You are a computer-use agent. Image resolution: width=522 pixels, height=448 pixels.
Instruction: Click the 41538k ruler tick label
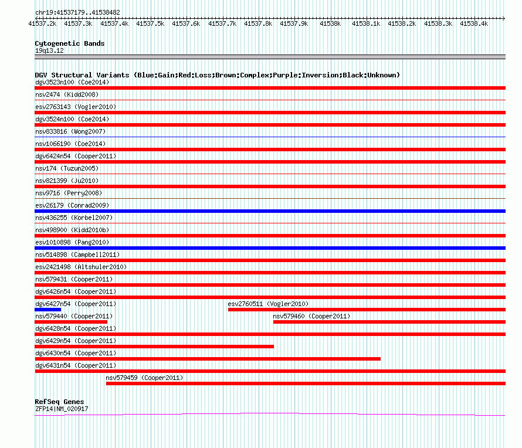pos(330,23)
